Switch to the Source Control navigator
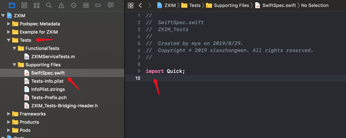Viewport: 346px width, 138px height. pos(24,5)
